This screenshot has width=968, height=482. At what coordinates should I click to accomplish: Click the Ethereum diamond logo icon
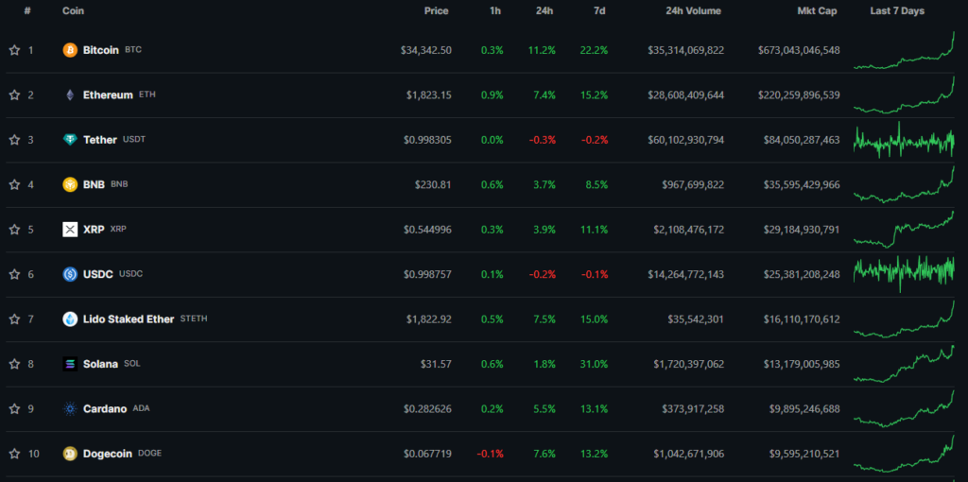pyautogui.click(x=70, y=95)
